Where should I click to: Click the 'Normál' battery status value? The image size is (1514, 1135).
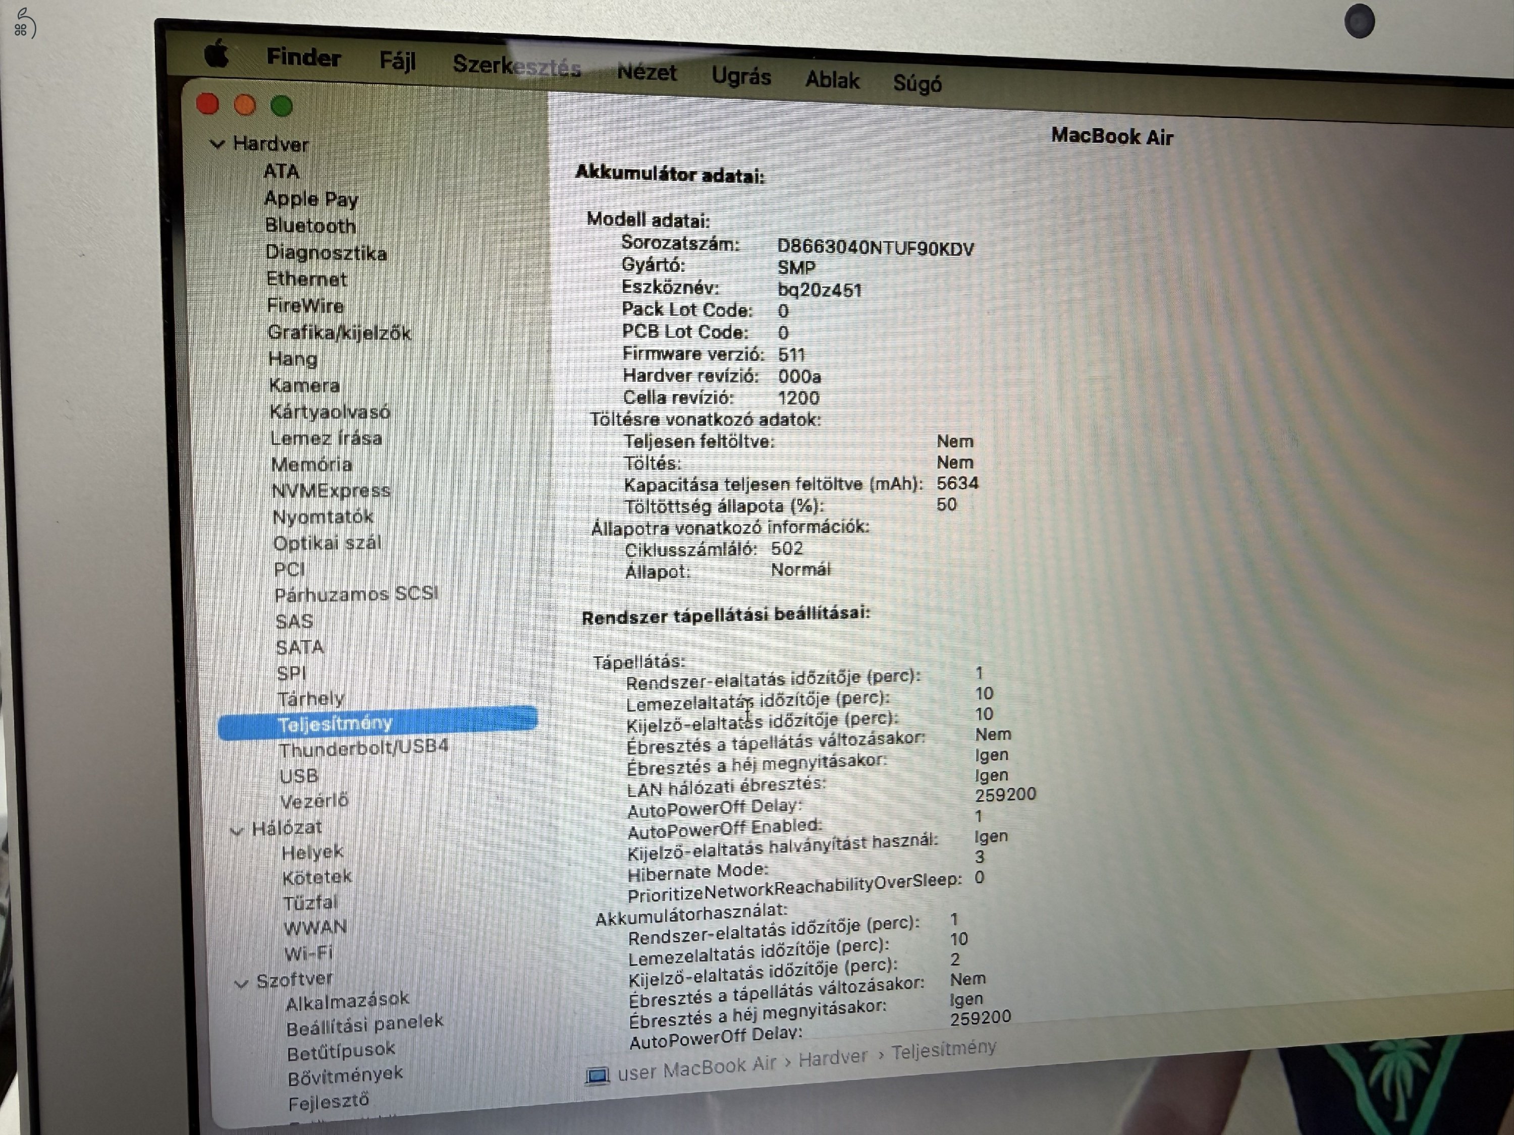[800, 569]
